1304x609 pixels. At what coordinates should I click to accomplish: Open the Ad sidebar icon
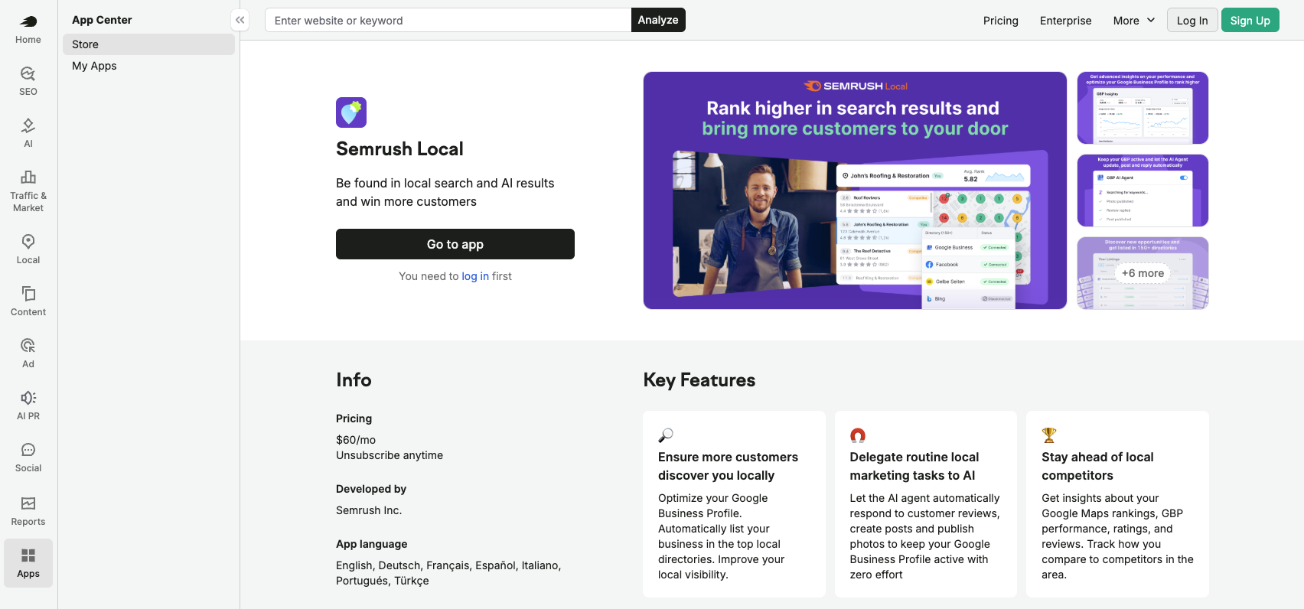[x=28, y=353]
